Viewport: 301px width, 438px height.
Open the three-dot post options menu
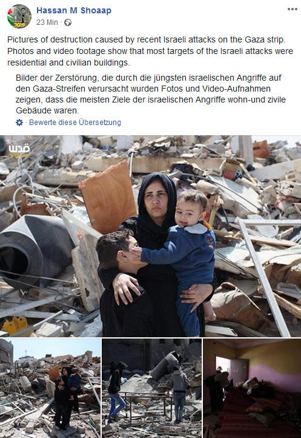tap(292, 9)
